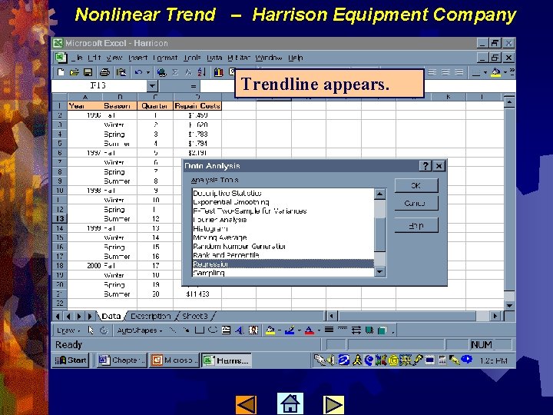
Task: Click the Save disk icon
Action: (88, 72)
